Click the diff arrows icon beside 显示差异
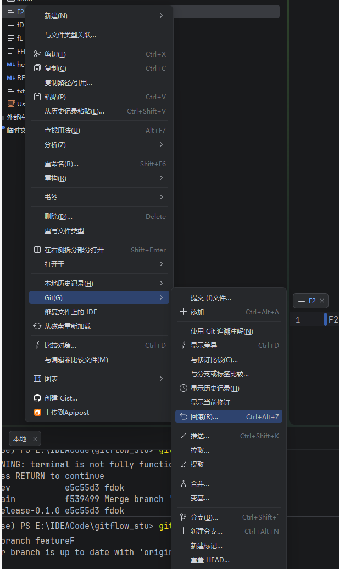The image size is (339, 569). click(184, 346)
